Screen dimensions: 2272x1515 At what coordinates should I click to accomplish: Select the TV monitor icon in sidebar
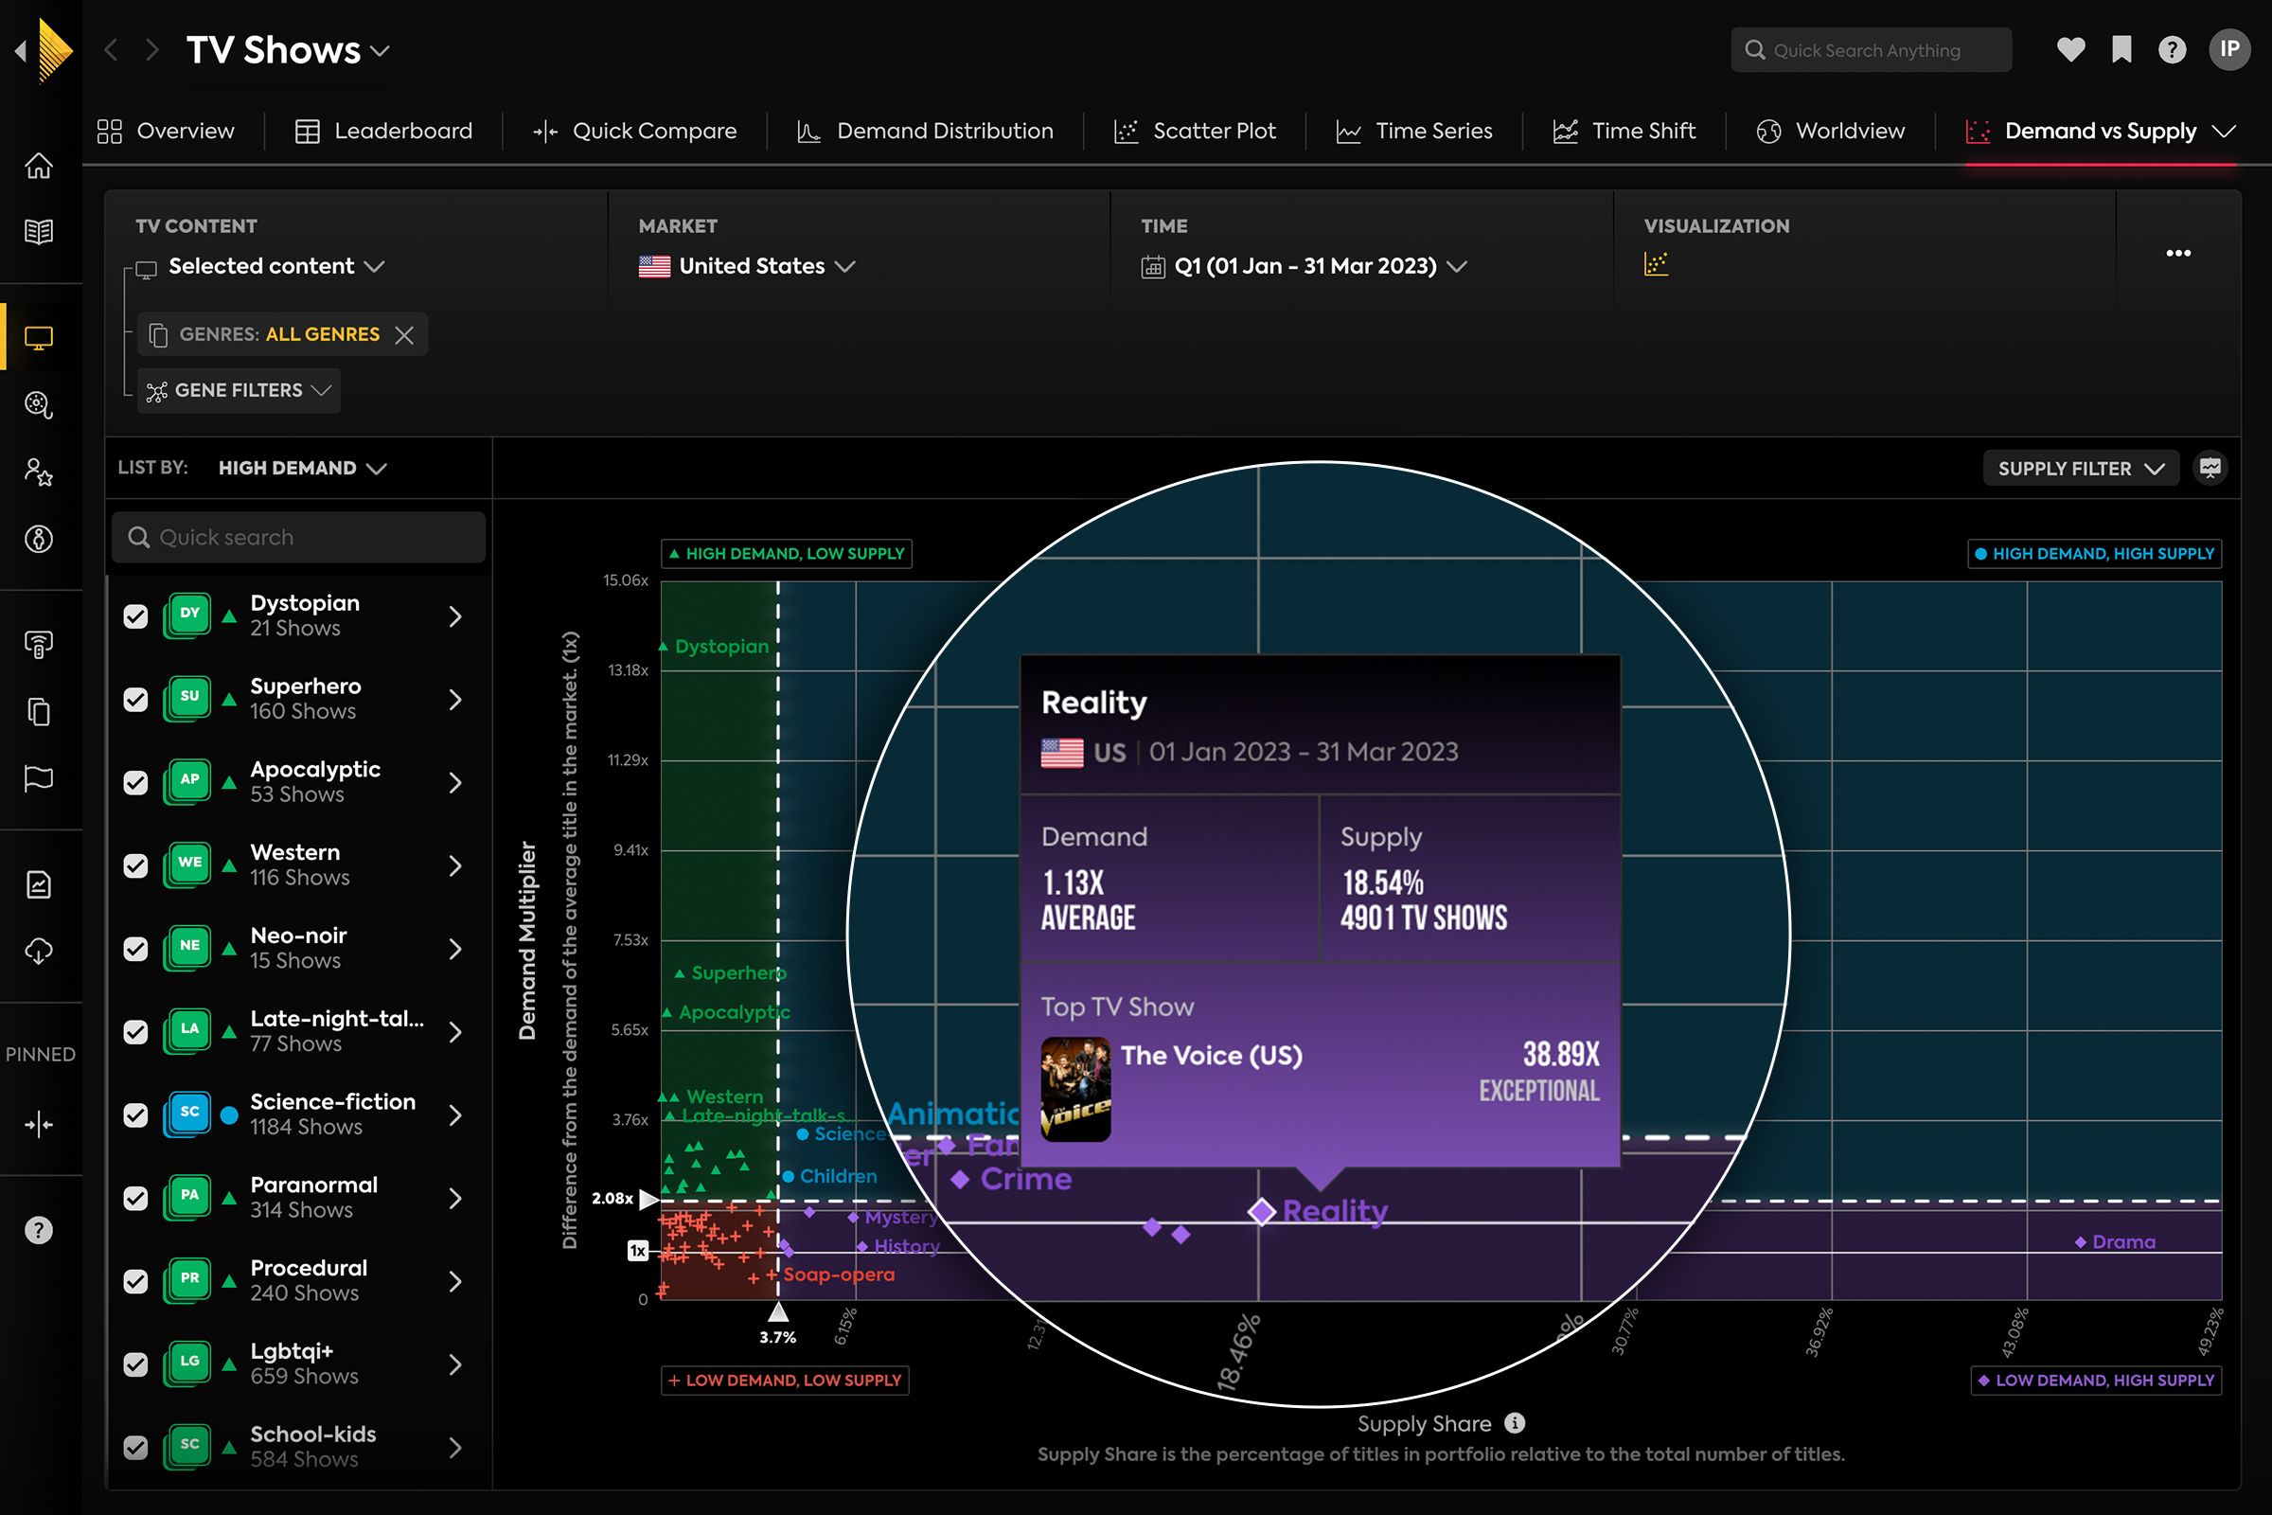[x=39, y=338]
